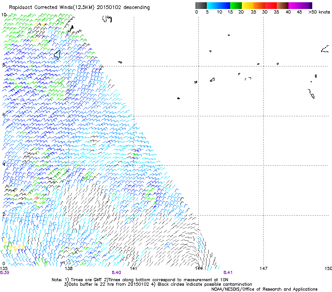Click the '>50 knots' legend label
The width and height of the screenshot is (332, 292).
point(319,12)
